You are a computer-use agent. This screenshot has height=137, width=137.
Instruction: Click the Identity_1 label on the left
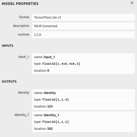pos(22,115)
